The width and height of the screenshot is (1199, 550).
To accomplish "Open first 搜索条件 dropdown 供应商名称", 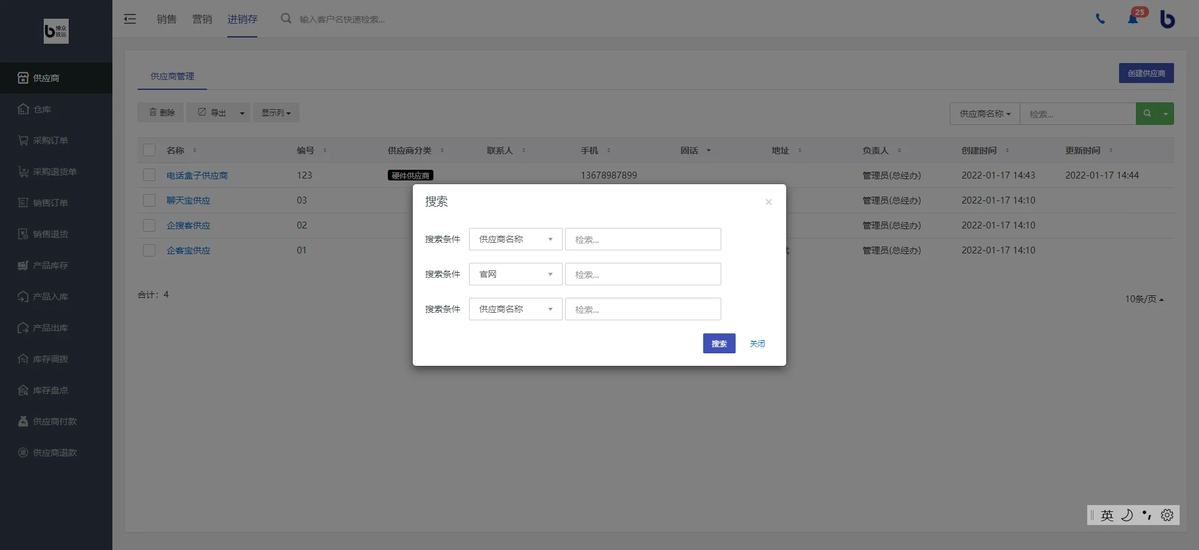I will tap(516, 239).
